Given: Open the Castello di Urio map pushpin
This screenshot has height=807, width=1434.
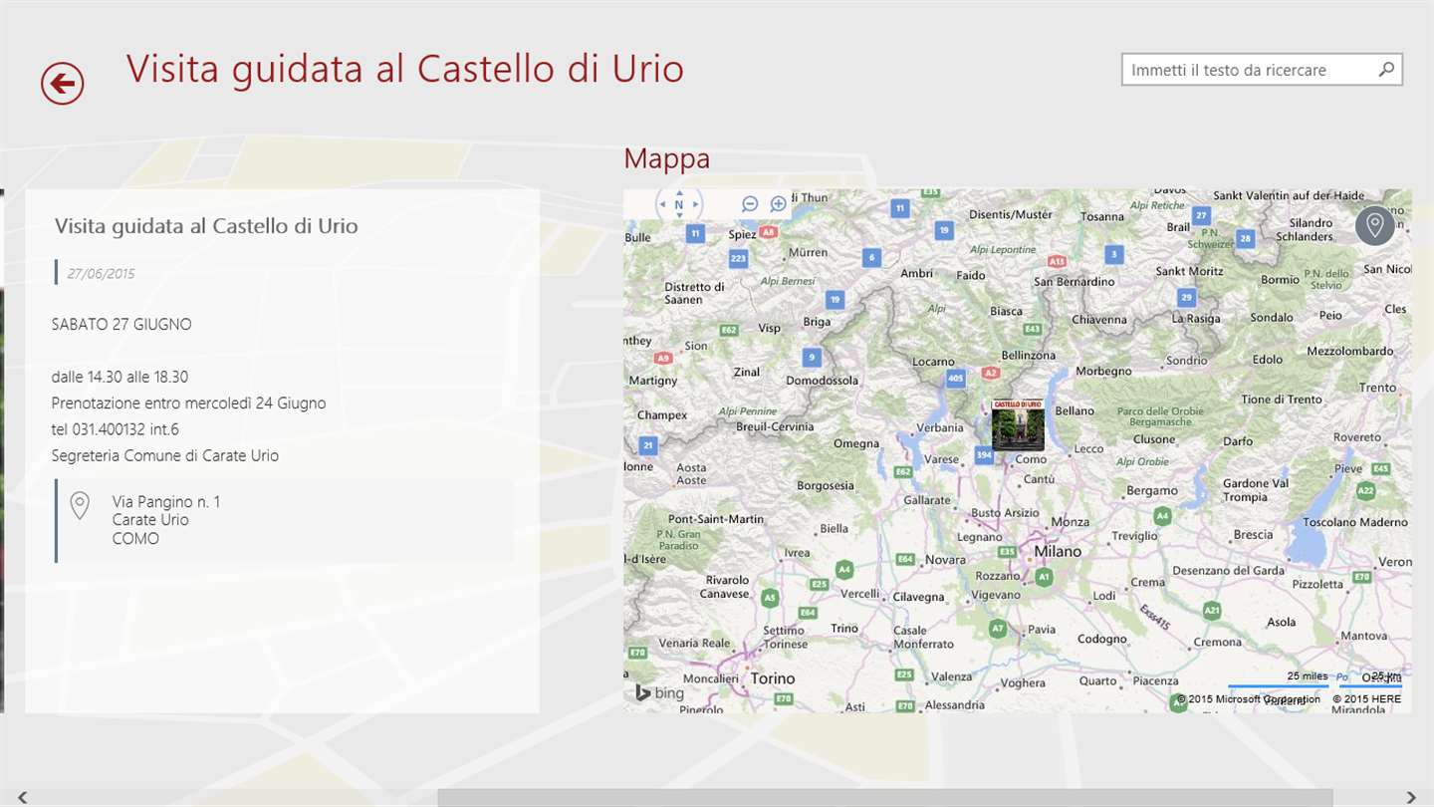Looking at the screenshot, I should pos(1018,425).
